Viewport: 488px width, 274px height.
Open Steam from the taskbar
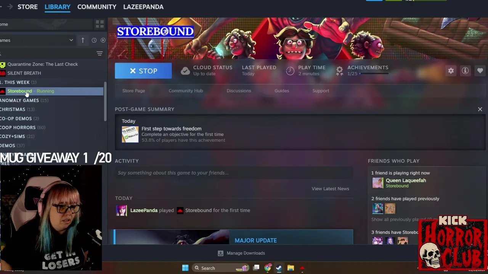click(279, 268)
